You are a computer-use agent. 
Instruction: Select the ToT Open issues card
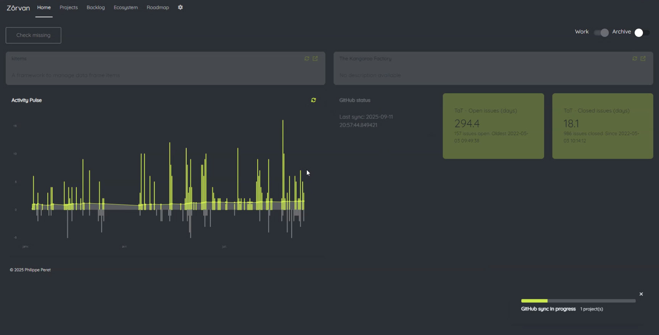(493, 126)
